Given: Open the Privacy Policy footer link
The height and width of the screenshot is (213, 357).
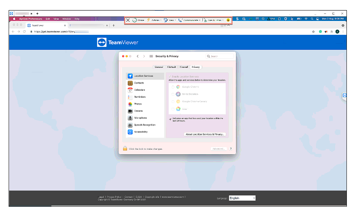Looking at the screenshot, I should [114, 197].
